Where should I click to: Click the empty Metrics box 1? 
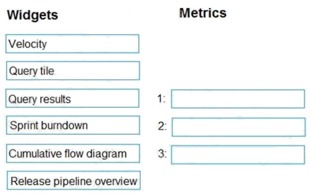tap(238, 99)
